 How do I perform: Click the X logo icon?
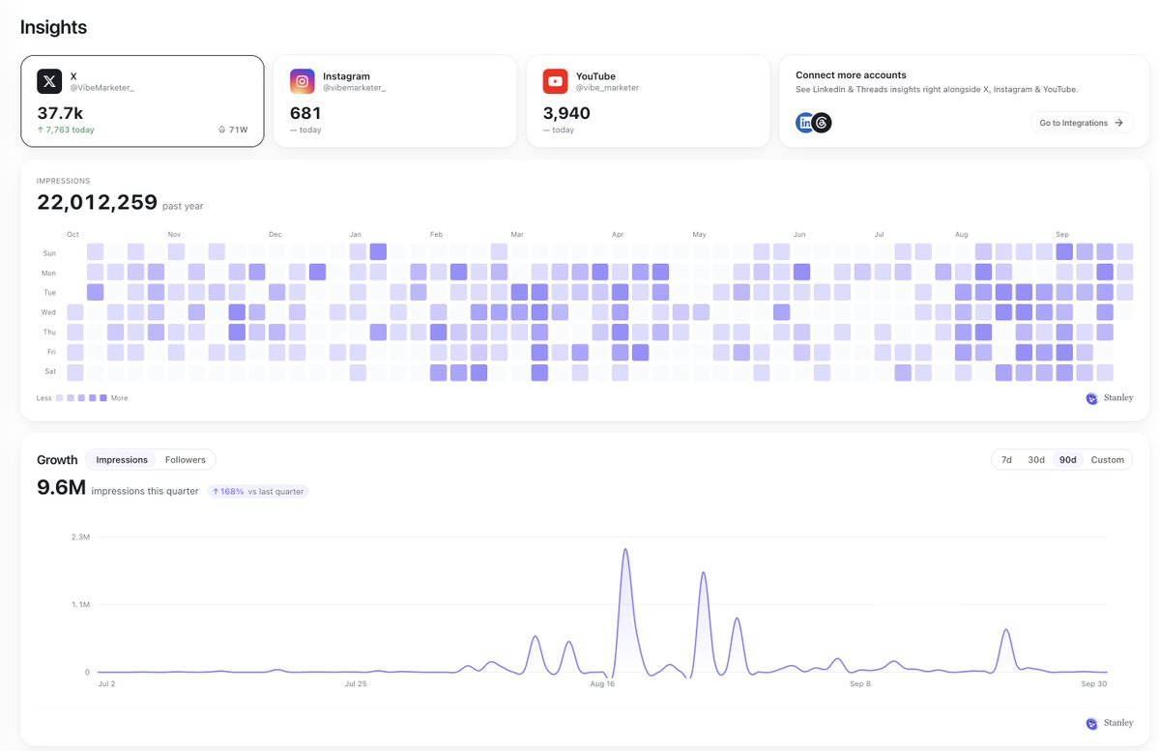pos(49,81)
